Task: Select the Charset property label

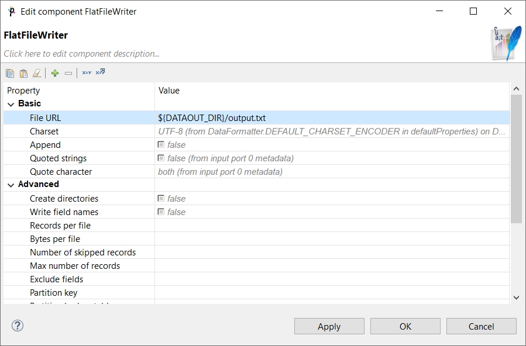Action: [44, 132]
